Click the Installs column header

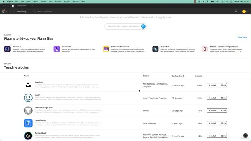tap(198, 76)
